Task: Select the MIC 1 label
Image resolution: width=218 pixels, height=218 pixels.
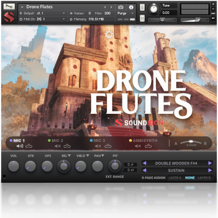Action: point(19,140)
